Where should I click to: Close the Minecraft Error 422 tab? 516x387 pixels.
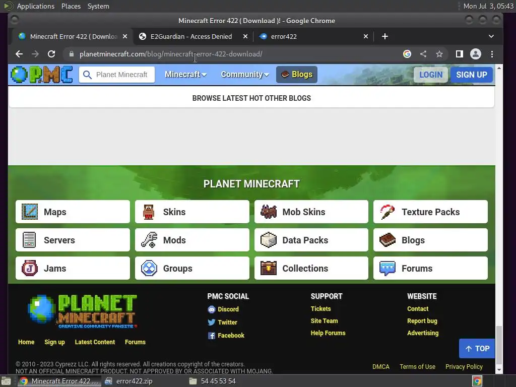click(125, 36)
